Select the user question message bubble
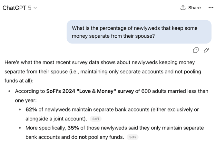216x143 pixels. tap(139, 32)
